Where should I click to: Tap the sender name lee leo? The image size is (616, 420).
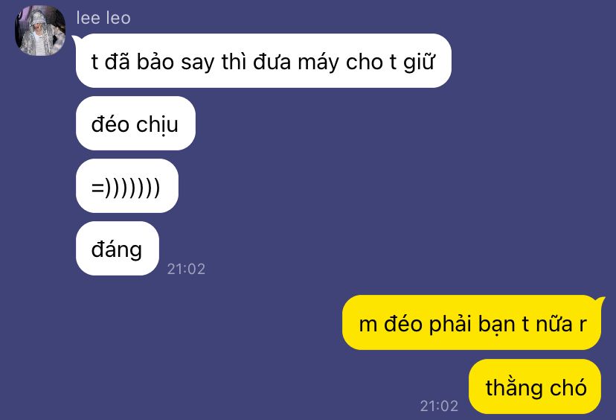coord(103,18)
